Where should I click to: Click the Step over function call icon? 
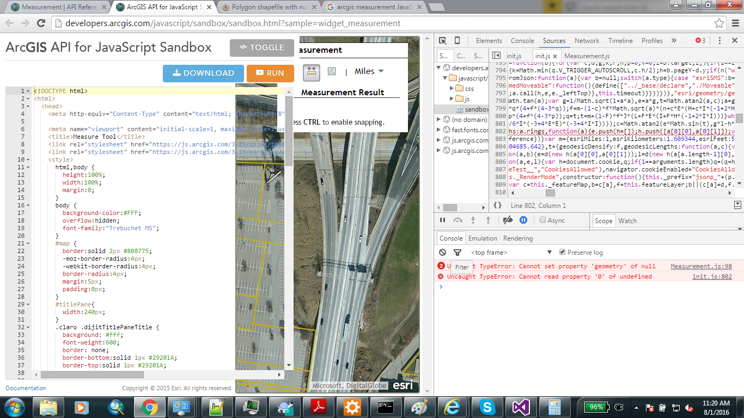tap(458, 220)
